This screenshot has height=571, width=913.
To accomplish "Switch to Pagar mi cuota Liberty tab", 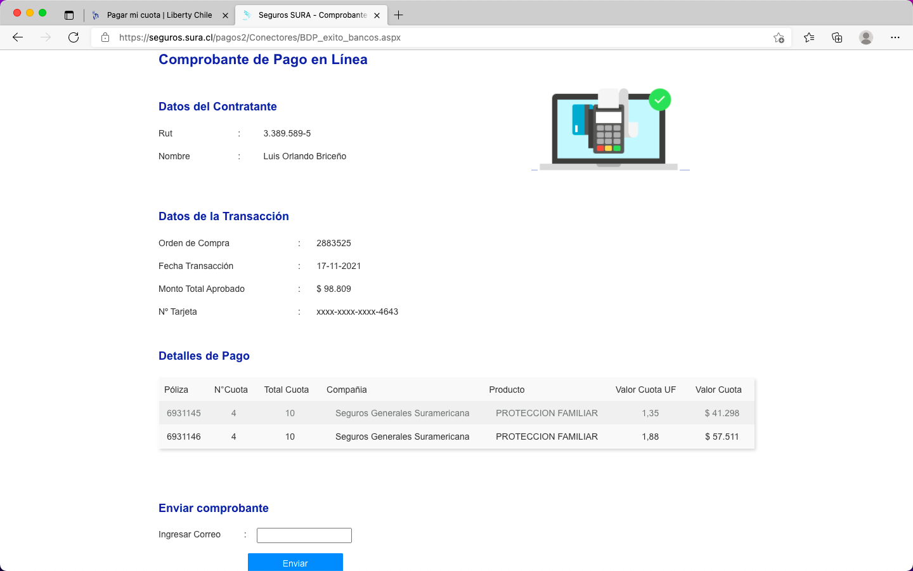I will [x=159, y=15].
